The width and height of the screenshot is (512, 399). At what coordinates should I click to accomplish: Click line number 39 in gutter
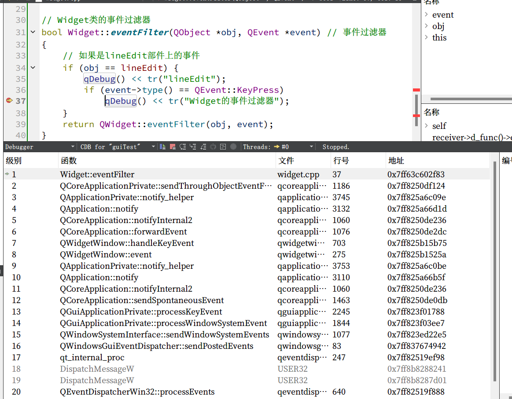coord(21,124)
